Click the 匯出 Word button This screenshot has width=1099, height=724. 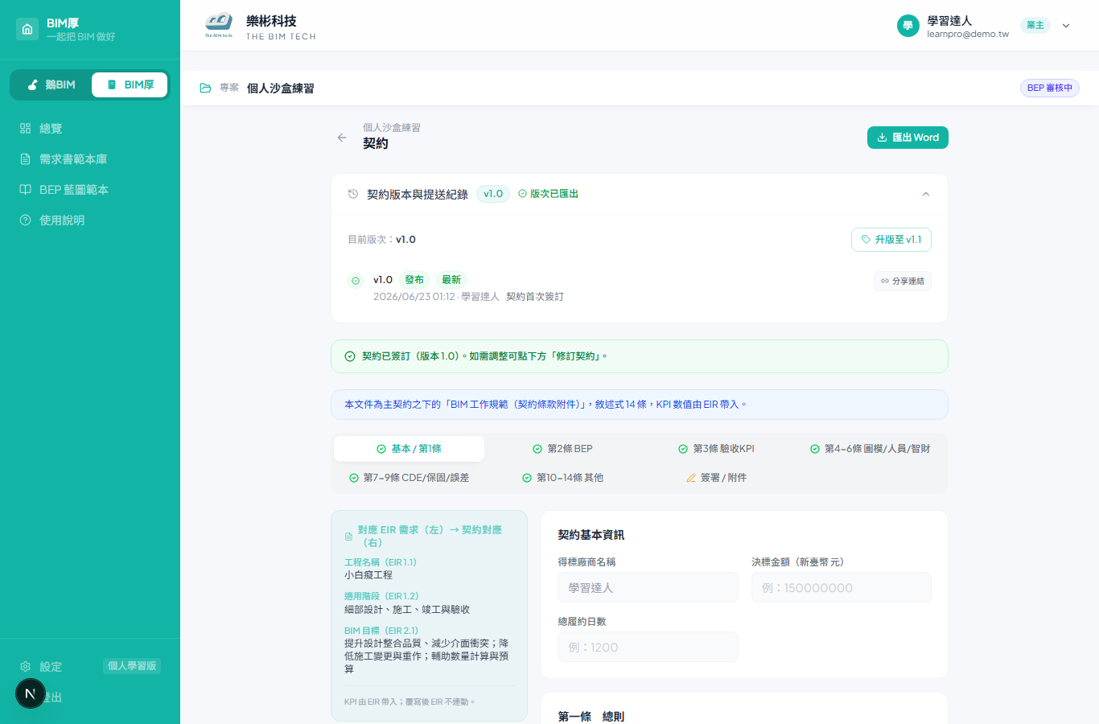(908, 138)
